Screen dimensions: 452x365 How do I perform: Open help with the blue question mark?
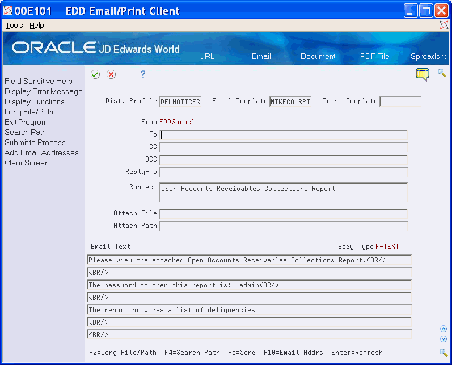[x=143, y=74]
